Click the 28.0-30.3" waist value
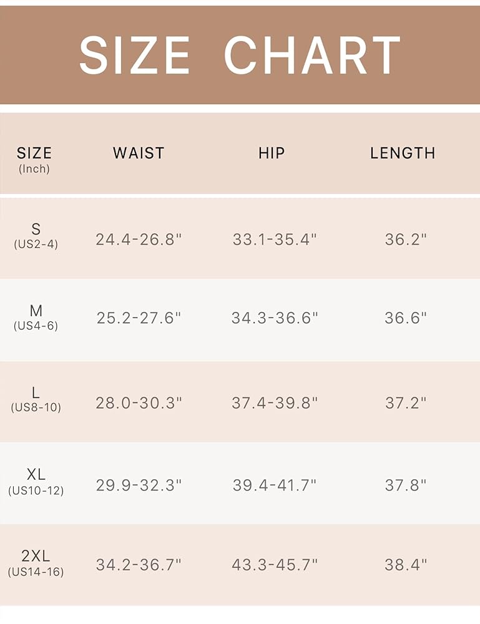 pyautogui.click(x=139, y=402)
